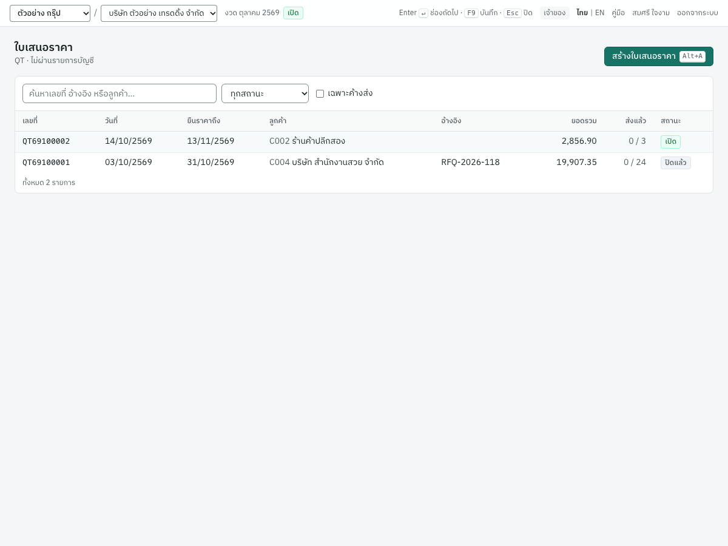Click the วันที่ column header
Image resolution: width=728 pixels, height=546 pixels.
(x=111, y=121)
